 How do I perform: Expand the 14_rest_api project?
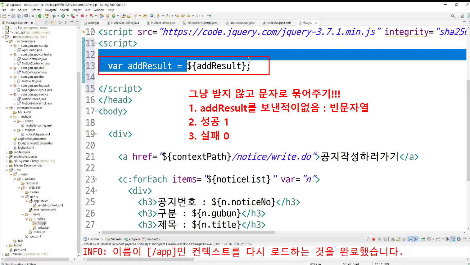click(x=3, y=32)
